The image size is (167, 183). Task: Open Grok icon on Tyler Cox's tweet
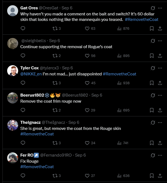153,68
